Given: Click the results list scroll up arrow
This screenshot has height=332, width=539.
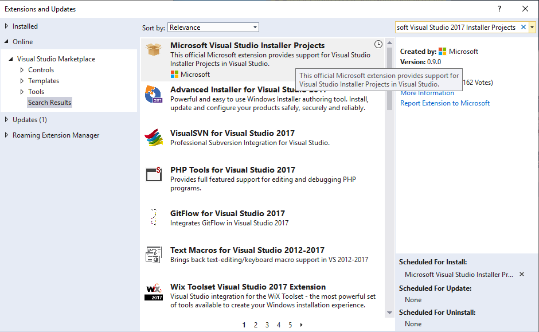Looking at the screenshot, I should (x=389, y=42).
